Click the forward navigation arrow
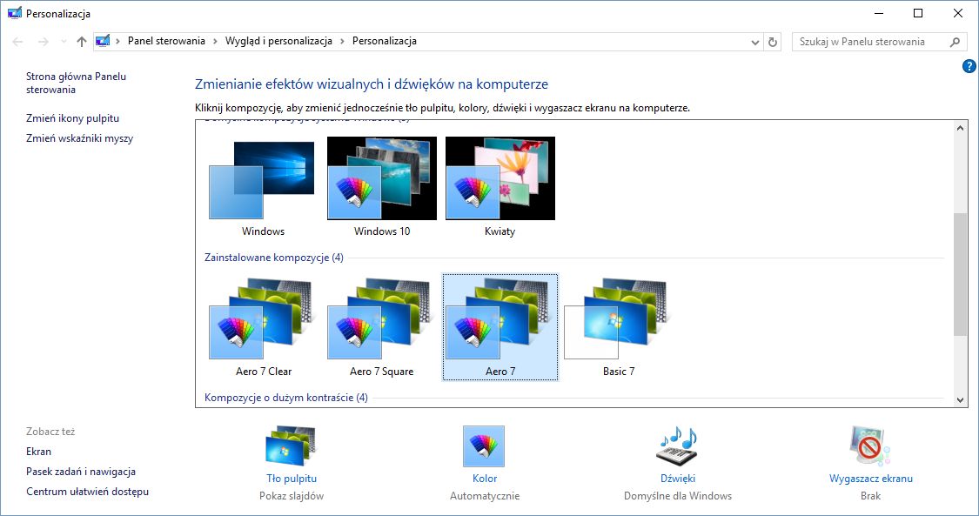This screenshot has height=516, width=979. point(44,42)
